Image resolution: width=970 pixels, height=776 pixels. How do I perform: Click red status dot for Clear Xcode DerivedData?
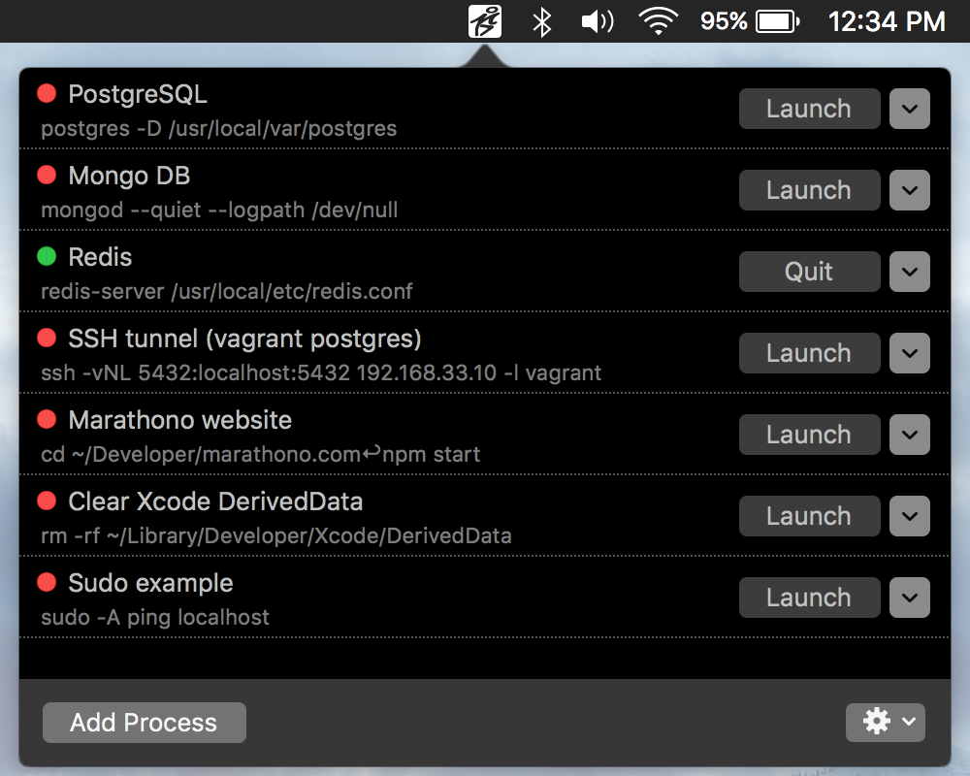[47, 501]
